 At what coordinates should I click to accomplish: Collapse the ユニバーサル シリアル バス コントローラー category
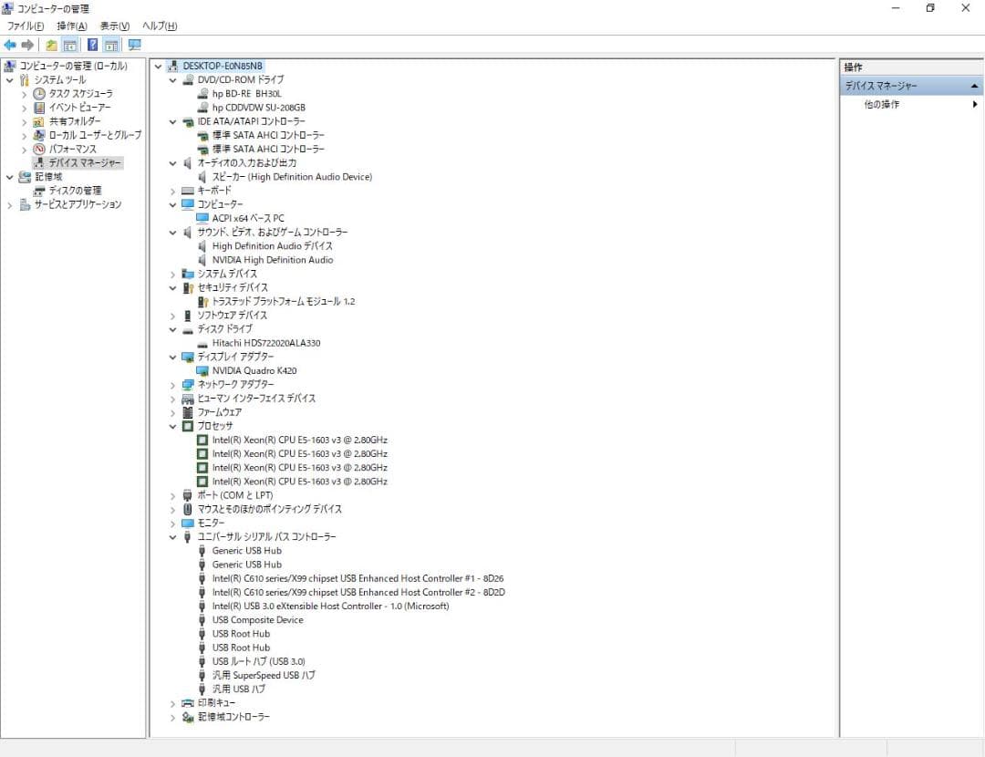pos(173,537)
